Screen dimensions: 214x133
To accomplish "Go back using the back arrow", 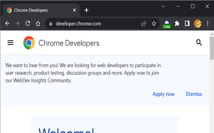I will pos(7,24).
